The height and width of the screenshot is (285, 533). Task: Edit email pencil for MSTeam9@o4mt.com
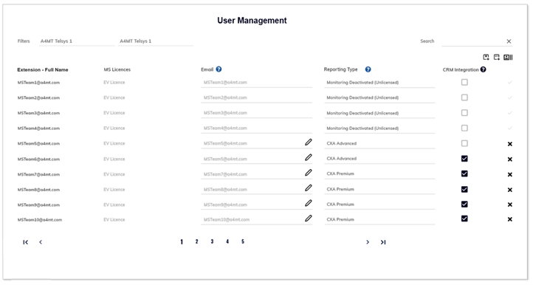[x=309, y=203]
